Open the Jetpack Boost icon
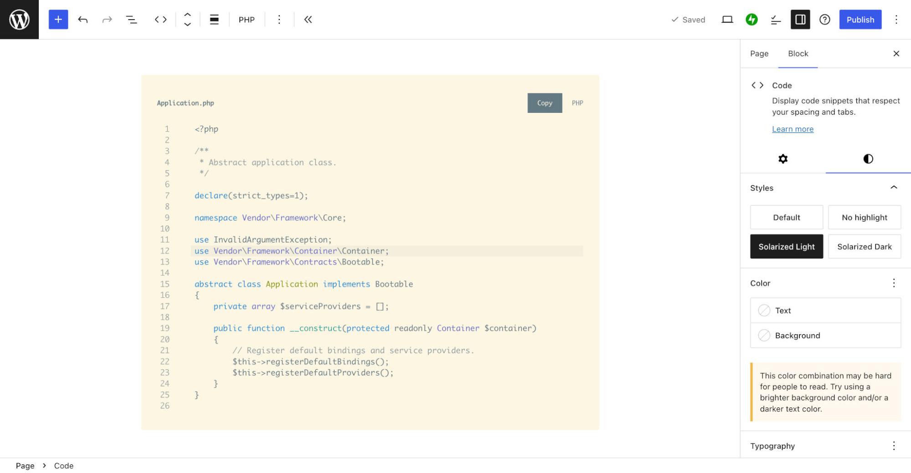 point(752,20)
